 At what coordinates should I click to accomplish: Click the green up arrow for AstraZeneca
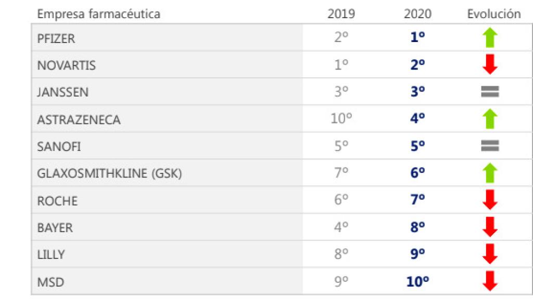pos(490,119)
